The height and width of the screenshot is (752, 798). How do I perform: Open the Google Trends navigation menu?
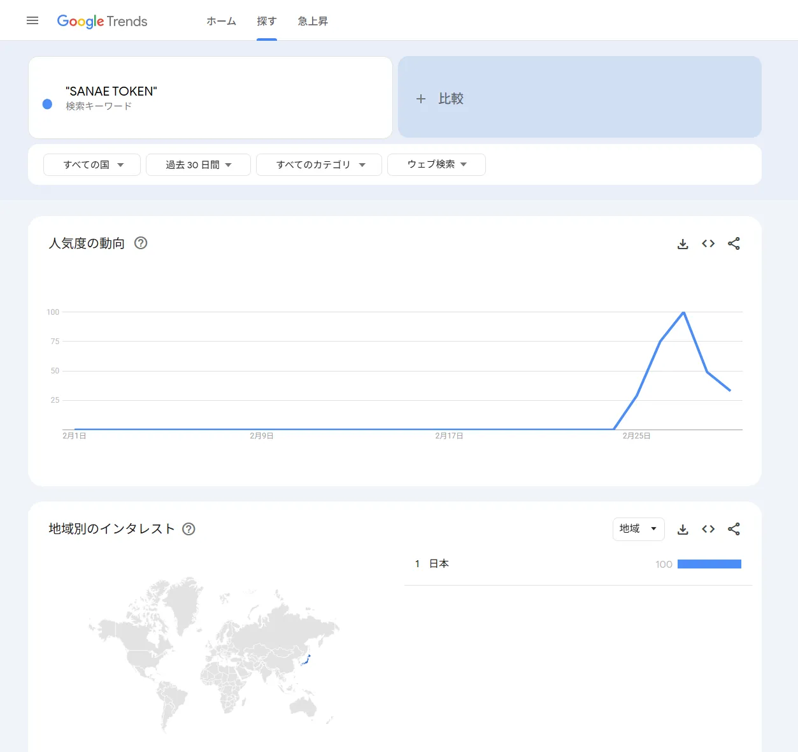pyautogui.click(x=32, y=20)
